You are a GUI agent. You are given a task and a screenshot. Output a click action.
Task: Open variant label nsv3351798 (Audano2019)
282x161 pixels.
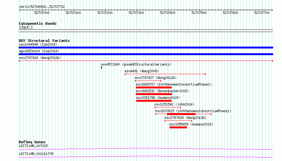click(158, 98)
